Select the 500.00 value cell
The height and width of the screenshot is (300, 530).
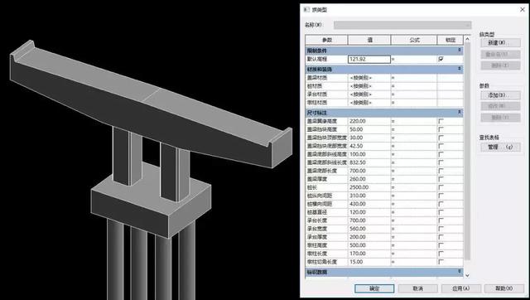[369, 245]
